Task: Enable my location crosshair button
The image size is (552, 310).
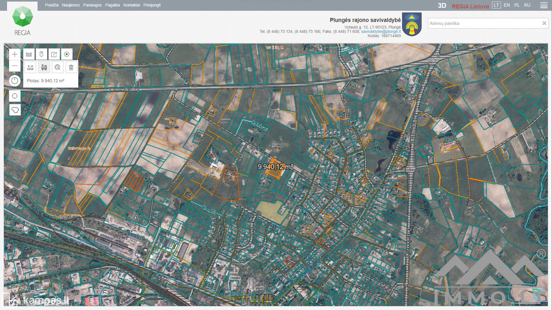Action: tap(15, 96)
